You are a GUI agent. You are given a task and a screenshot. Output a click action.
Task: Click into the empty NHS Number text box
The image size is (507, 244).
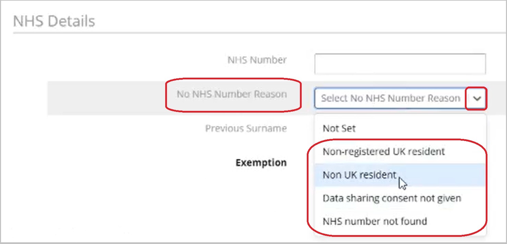(400, 64)
